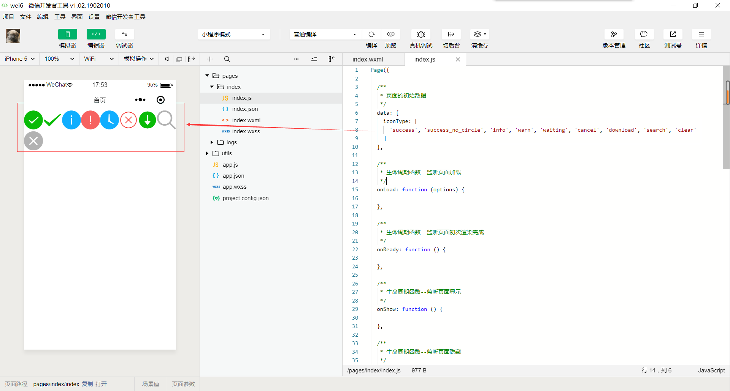
Task: Open 预览 preview with the eye icon
Action: 391,34
